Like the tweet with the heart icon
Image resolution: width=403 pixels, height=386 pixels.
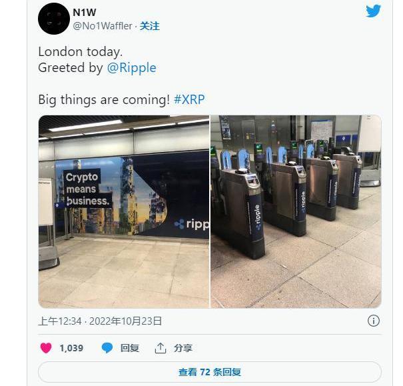click(46, 348)
